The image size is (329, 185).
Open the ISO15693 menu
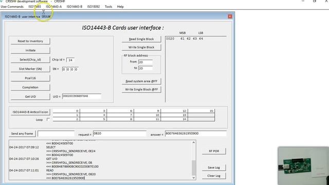(34, 7)
